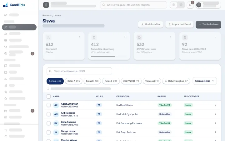The width and height of the screenshot is (225, 141).
Task: Expand Siswa baru 2027/2028 card chevron
Action: coord(216,37)
